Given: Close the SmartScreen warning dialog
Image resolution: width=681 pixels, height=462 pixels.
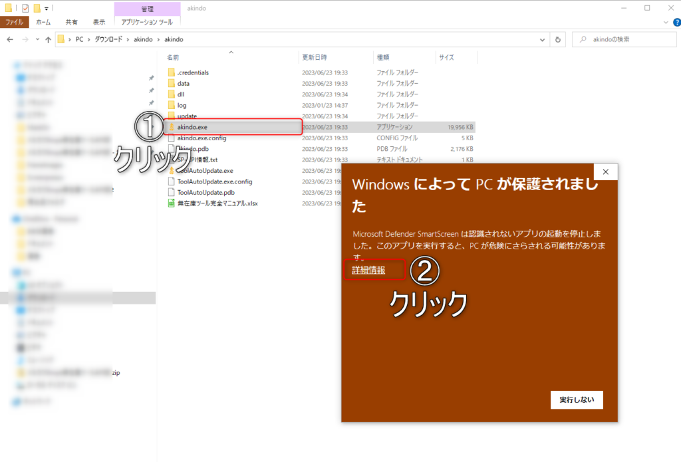Looking at the screenshot, I should [605, 172].
